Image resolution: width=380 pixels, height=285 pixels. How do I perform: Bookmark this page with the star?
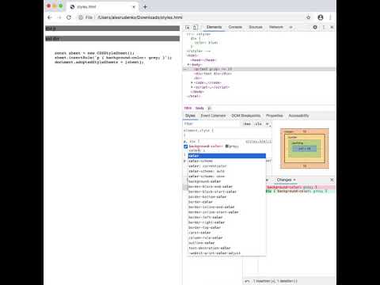pyautogui.click(x=308, y=17)
